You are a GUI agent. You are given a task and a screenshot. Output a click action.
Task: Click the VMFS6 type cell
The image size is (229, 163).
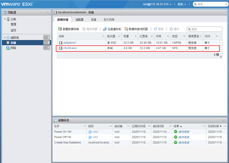(177, 43)
